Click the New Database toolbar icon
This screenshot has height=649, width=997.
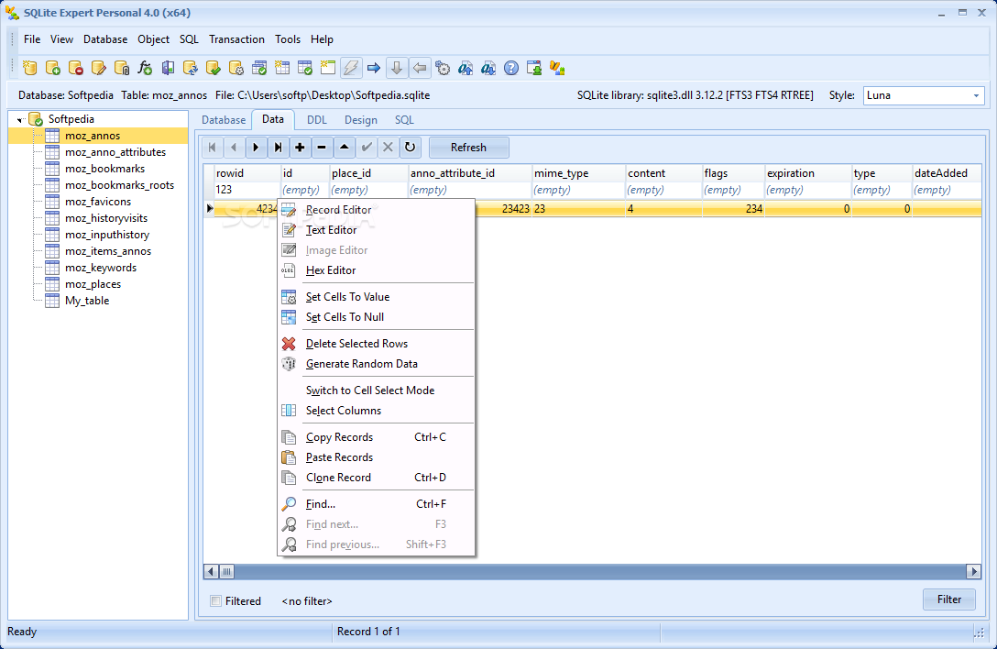pos(30,68)
